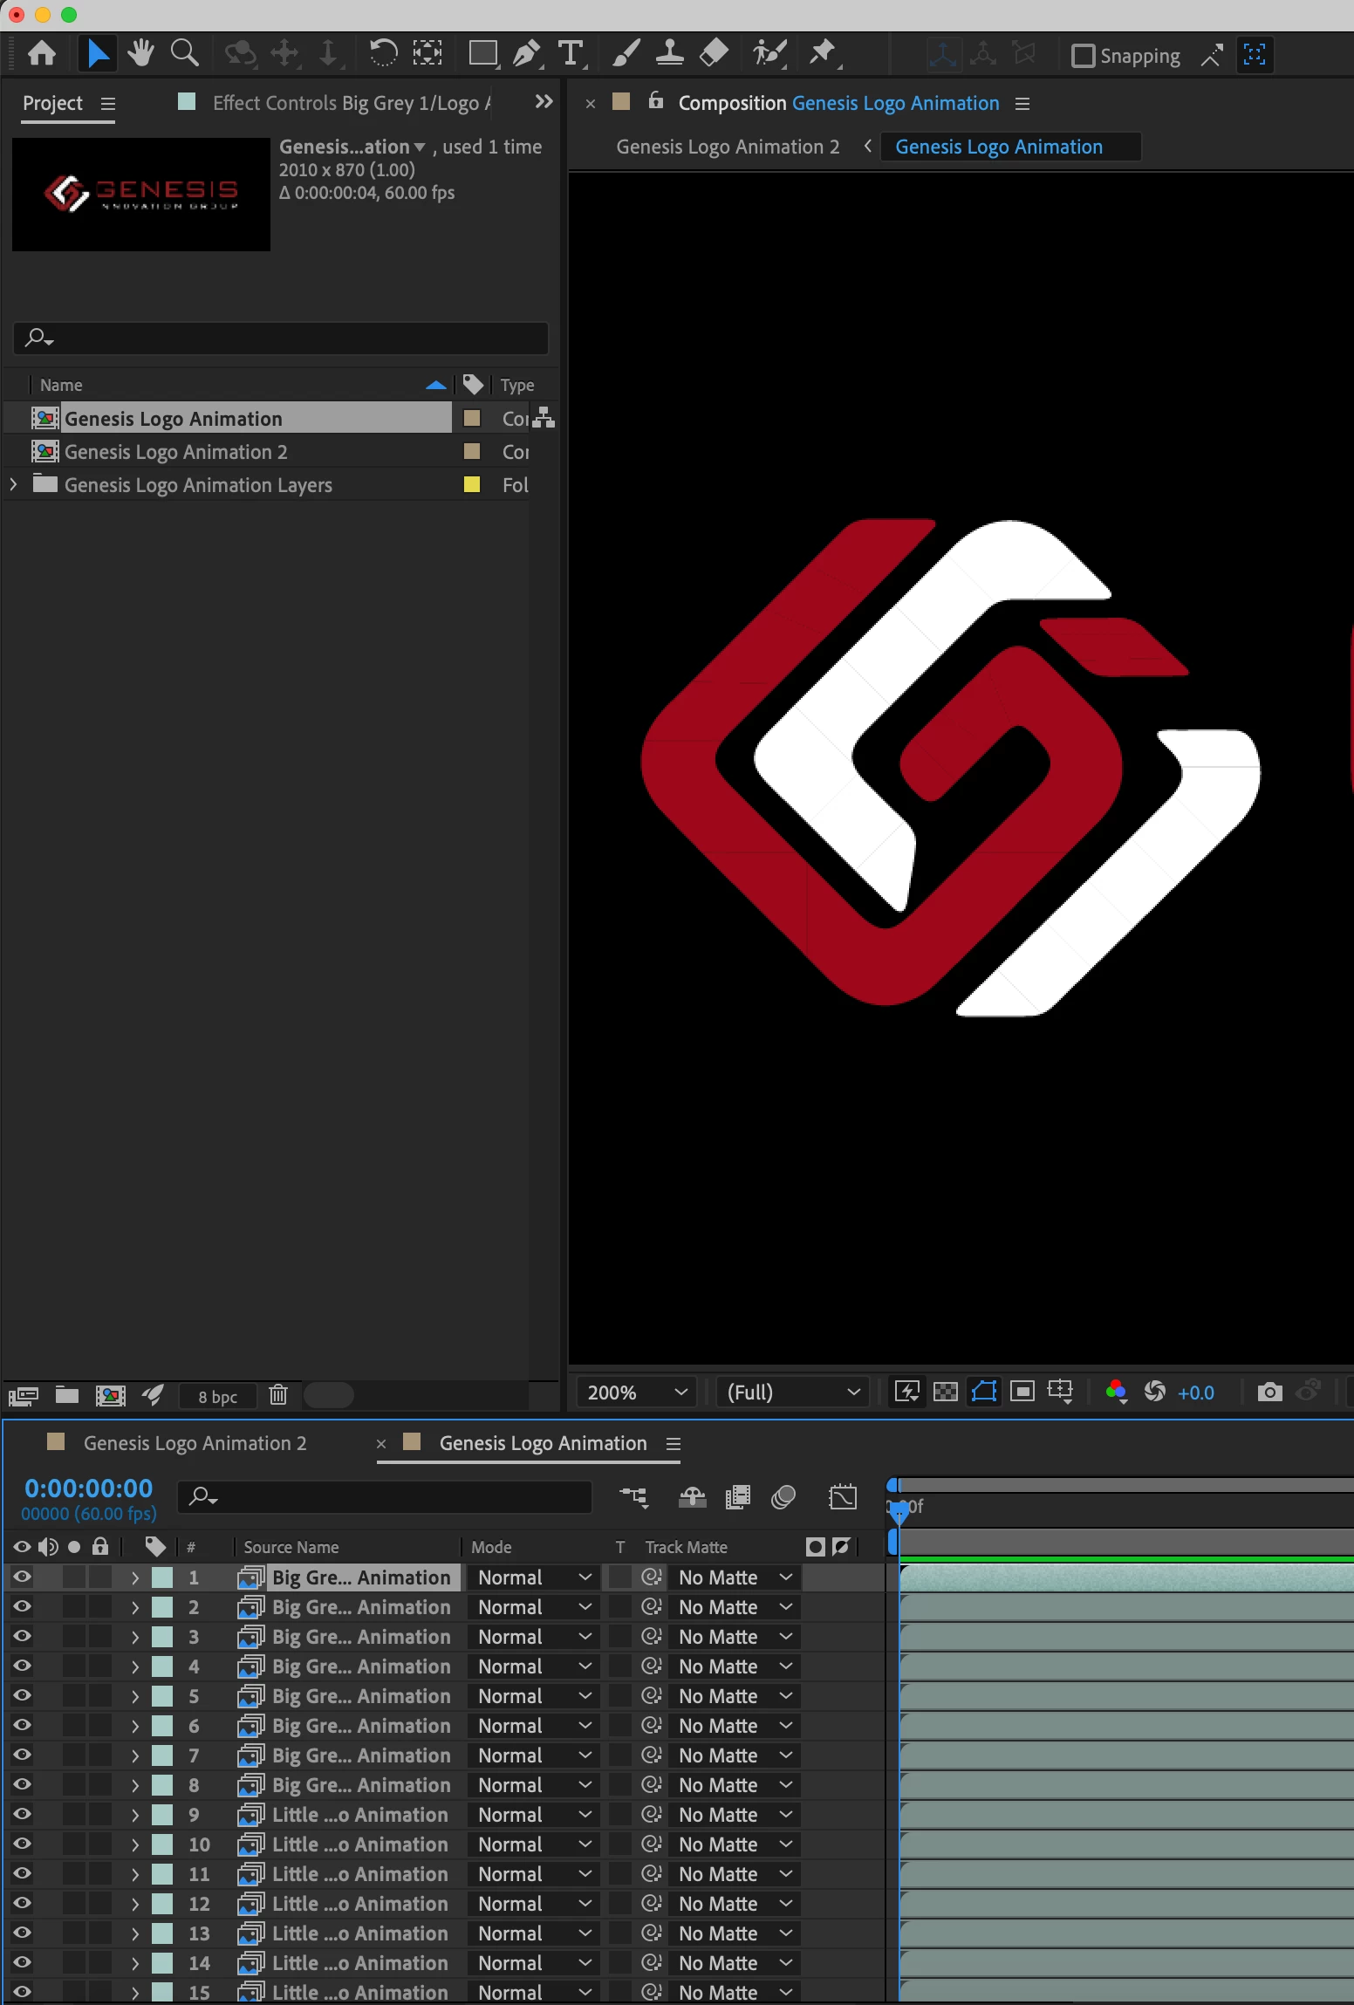Viewport: 1354px width, 2005px height.
Task: Open the (Full) resolution dropdown
Action: 792,1392
